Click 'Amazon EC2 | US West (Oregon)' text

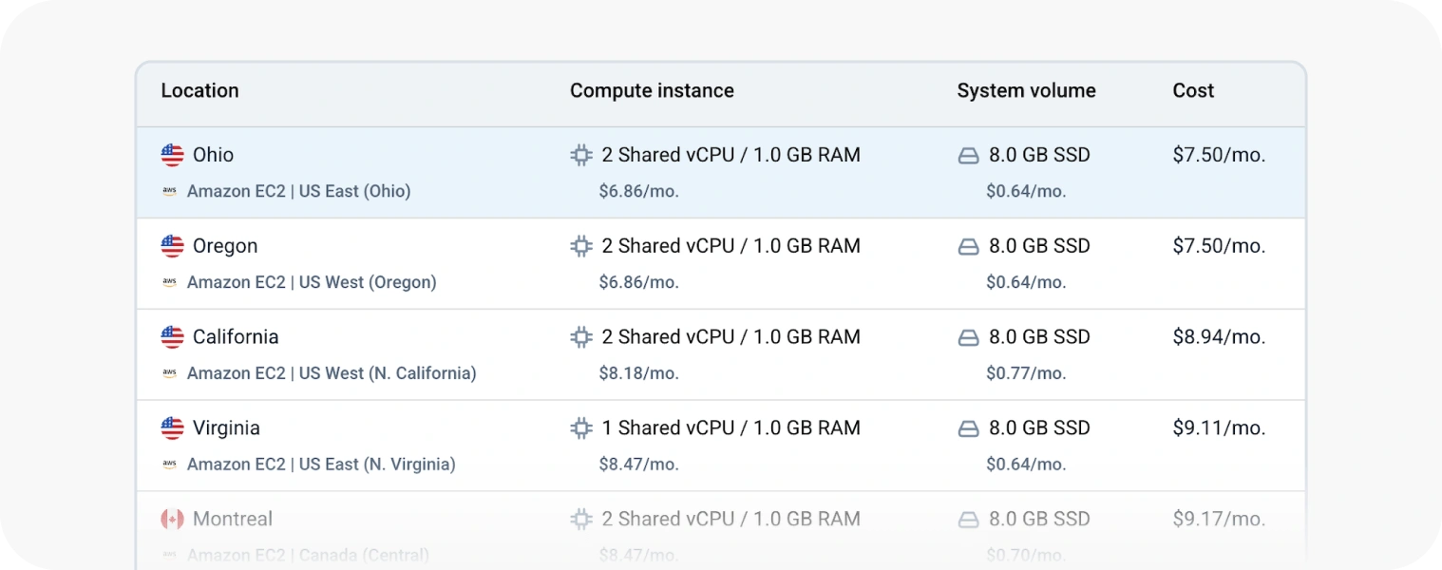click(312, 282)
